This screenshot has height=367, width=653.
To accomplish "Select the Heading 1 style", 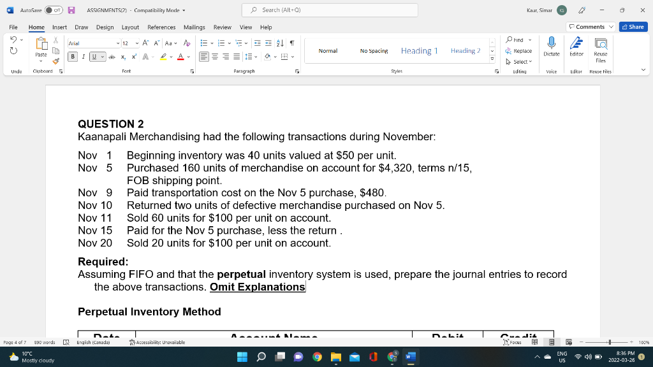I will coord(419,50).
